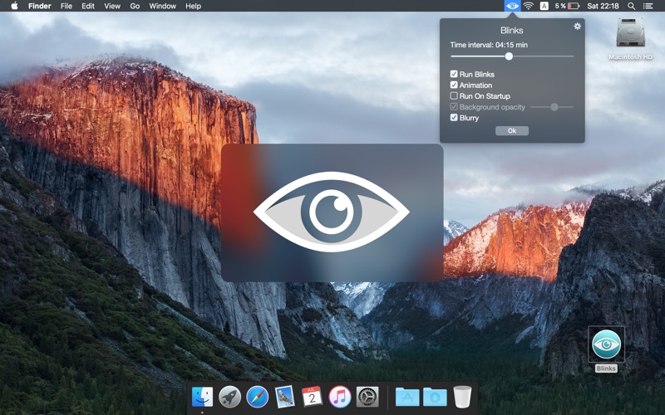Select the Blinks app icon on desktop
Viewport: 665px width, 415px height.
pyautogui.click(x=606, y=344)
